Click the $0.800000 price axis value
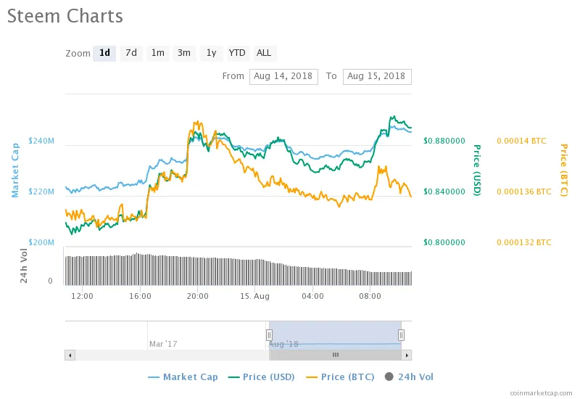 (x=444, y=242)
